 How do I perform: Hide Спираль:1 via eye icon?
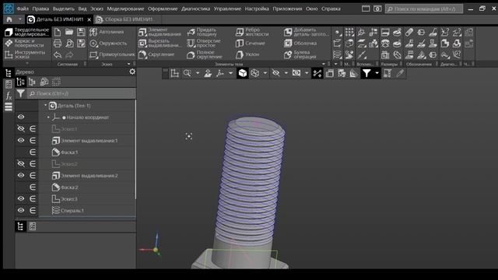point(21,210)
